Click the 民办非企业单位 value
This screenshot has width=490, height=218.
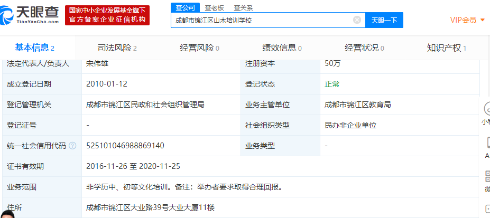(x=350, y=125)
